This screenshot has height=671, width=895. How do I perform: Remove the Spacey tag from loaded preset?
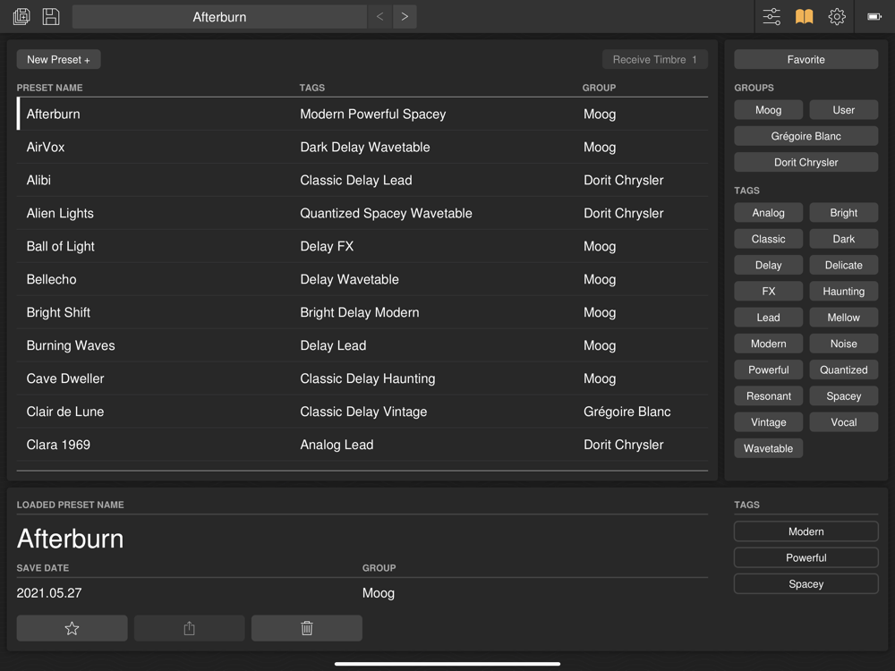click(x=806, y=583)
